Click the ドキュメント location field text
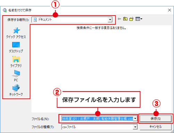The image size is (174, 133). (x=45, y=20)
